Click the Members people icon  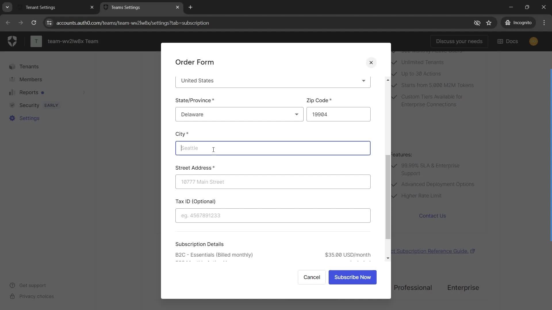click(x=12, y=80)
